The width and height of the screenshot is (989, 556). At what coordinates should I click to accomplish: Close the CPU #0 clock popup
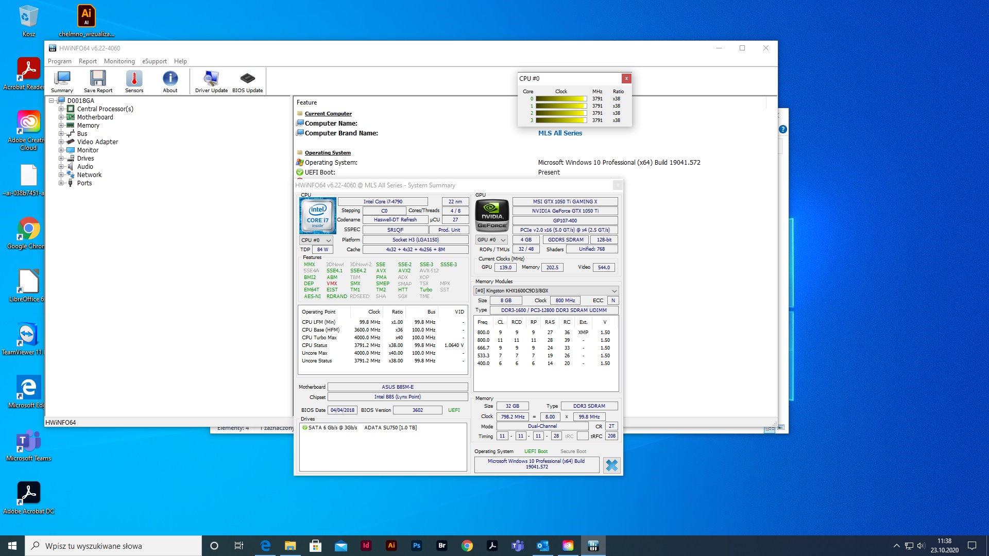click(626, 79)
